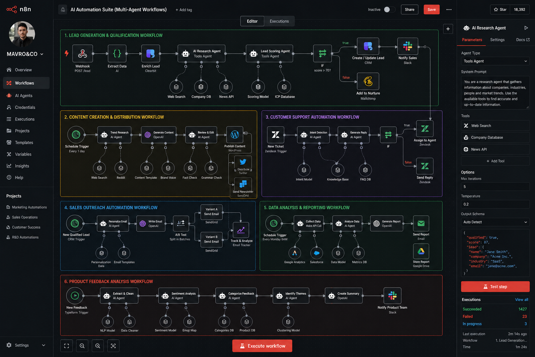Open the Track & Analyze Email Tracker node
Screen dimensions: 535x357
pos(241,230)
